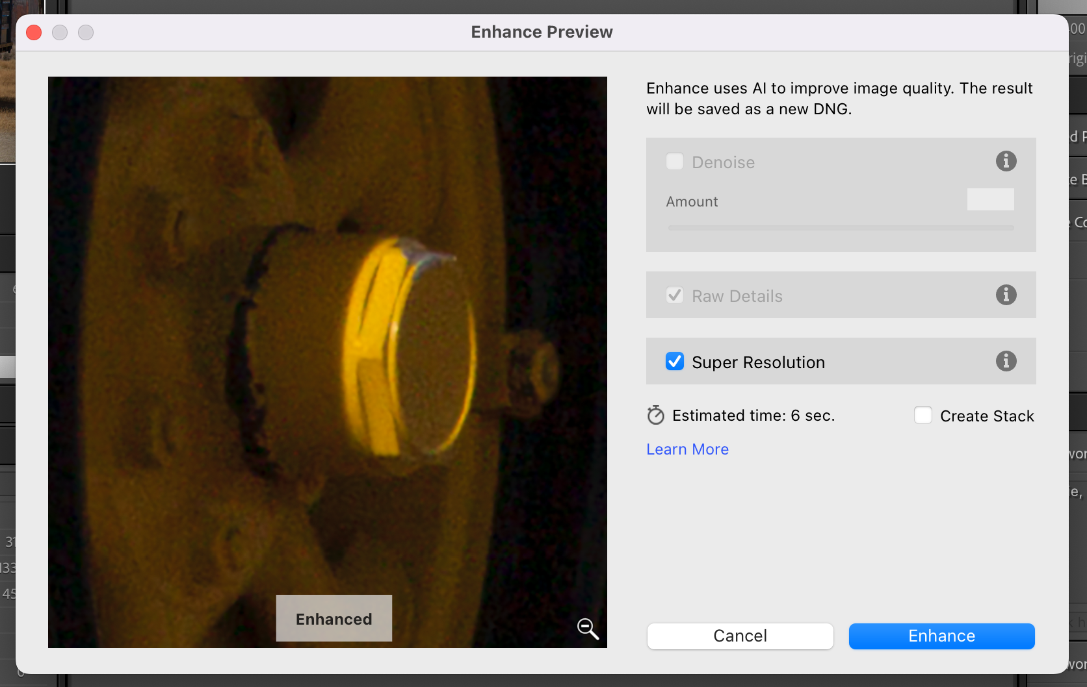Cancel the enhance operation

coord(740,636)
